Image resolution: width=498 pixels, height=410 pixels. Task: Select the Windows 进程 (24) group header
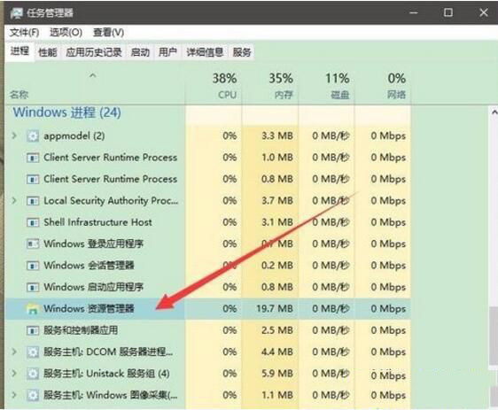(x=66, y=112)
